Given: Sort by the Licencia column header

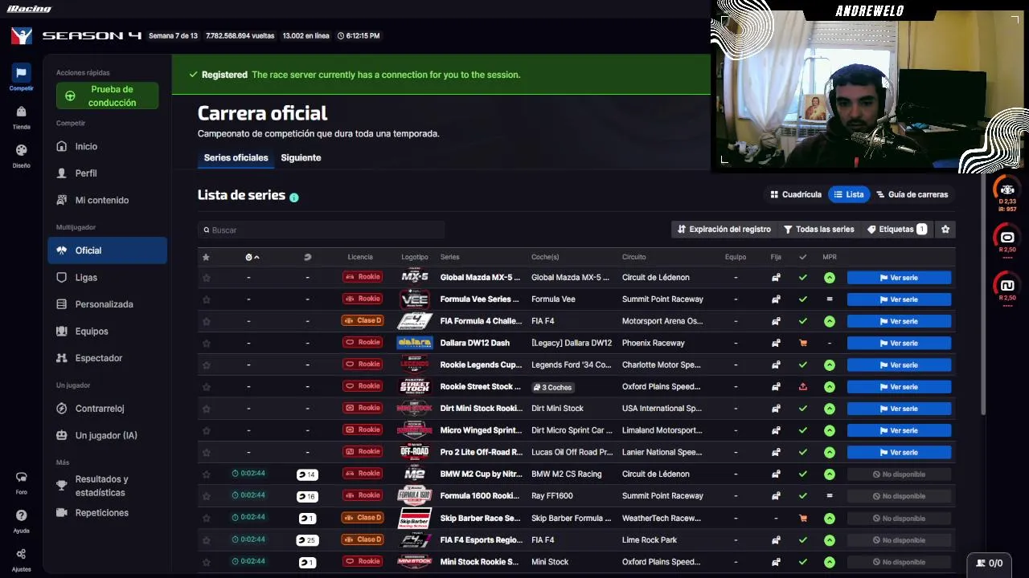Looking at the screenshot, I should tap(360, 257).
